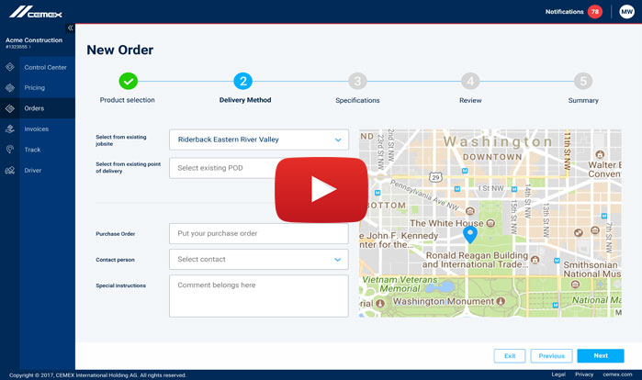Click the completed Product selection checkmark step
This screenshot has height=380, width=642.
click(129, 81)
